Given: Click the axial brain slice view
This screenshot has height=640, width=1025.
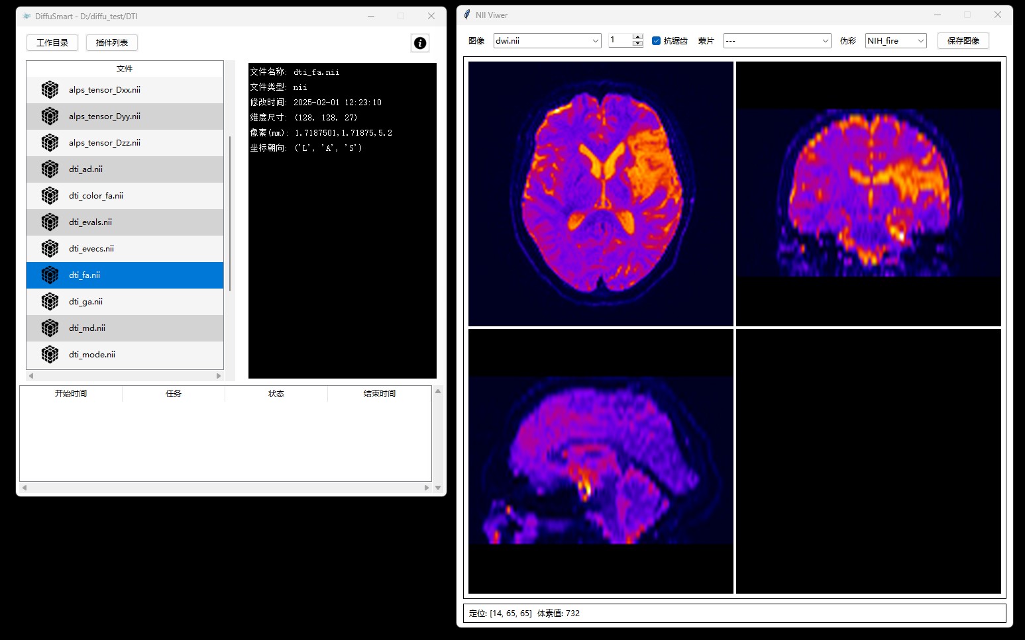Looking at the screenshot, I should point(601,194).
